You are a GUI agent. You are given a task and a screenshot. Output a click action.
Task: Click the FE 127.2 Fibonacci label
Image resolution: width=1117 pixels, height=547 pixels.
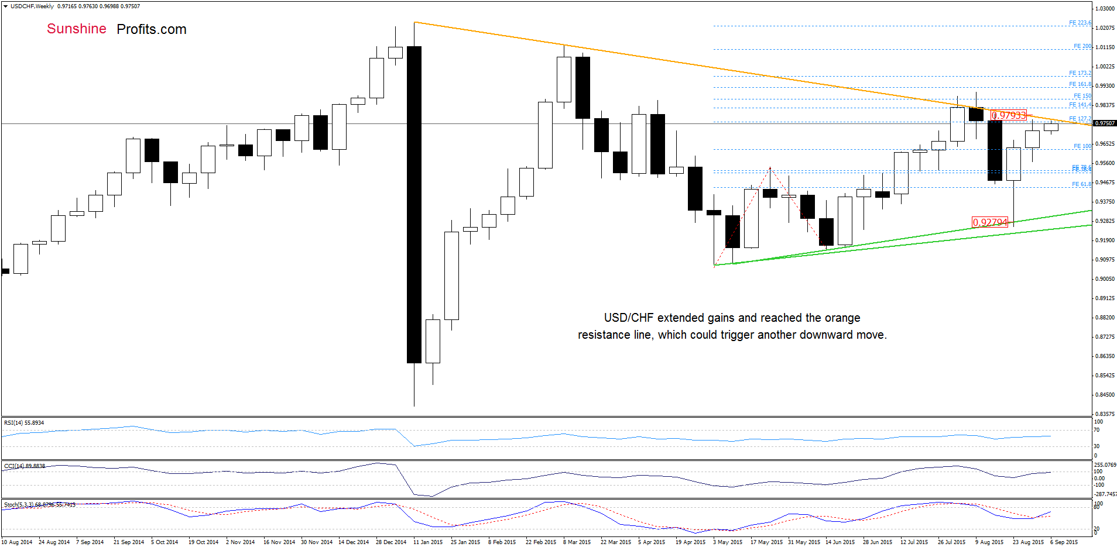click(1080, 119)
